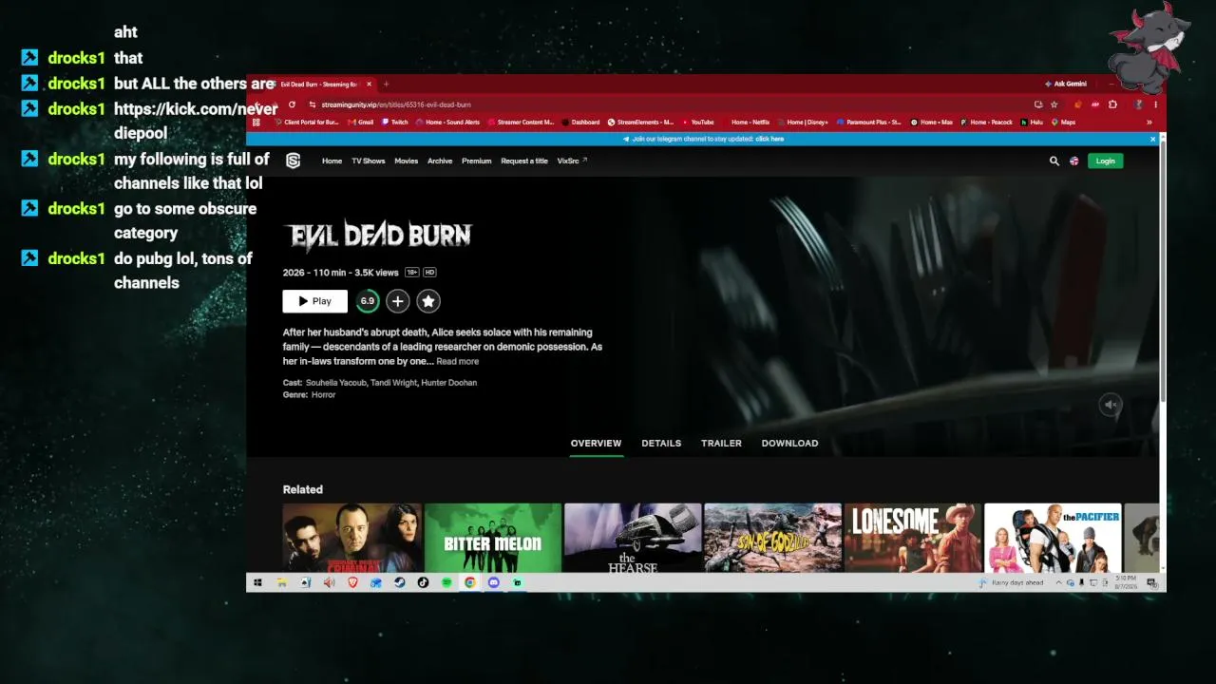Viewport: 1216px width, 684px height.
Task: Launch Brave browser from the taskbar
Action: 352,582
